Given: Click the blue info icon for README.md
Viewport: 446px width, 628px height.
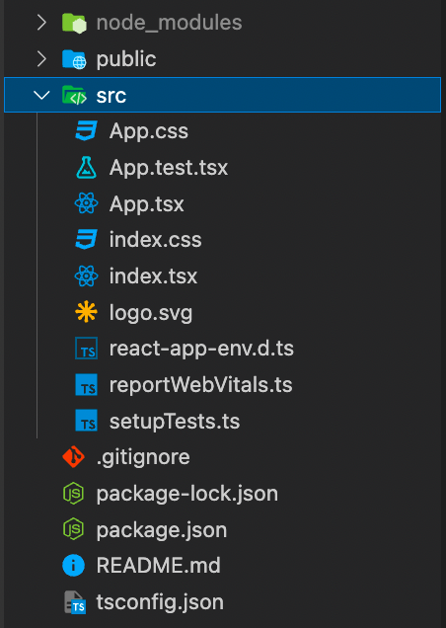Looking at the screenshot, I should 73,566.
